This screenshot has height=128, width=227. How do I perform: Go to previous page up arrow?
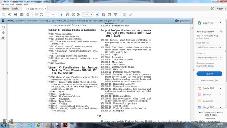(37, 15)
